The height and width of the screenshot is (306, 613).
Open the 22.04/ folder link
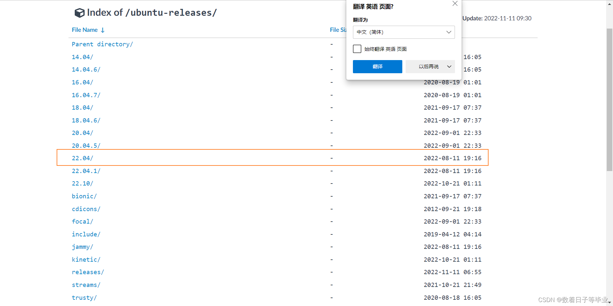82,158
